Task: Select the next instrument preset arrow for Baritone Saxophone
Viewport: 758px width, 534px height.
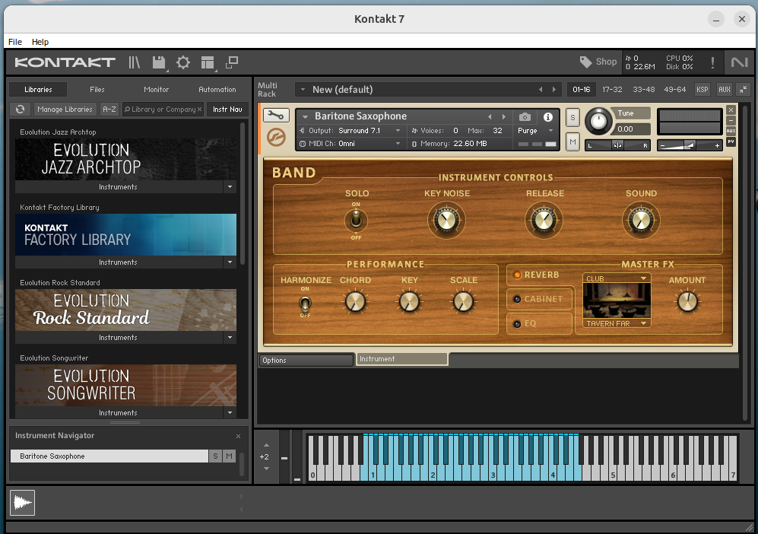Action: (x=504, y=116)
